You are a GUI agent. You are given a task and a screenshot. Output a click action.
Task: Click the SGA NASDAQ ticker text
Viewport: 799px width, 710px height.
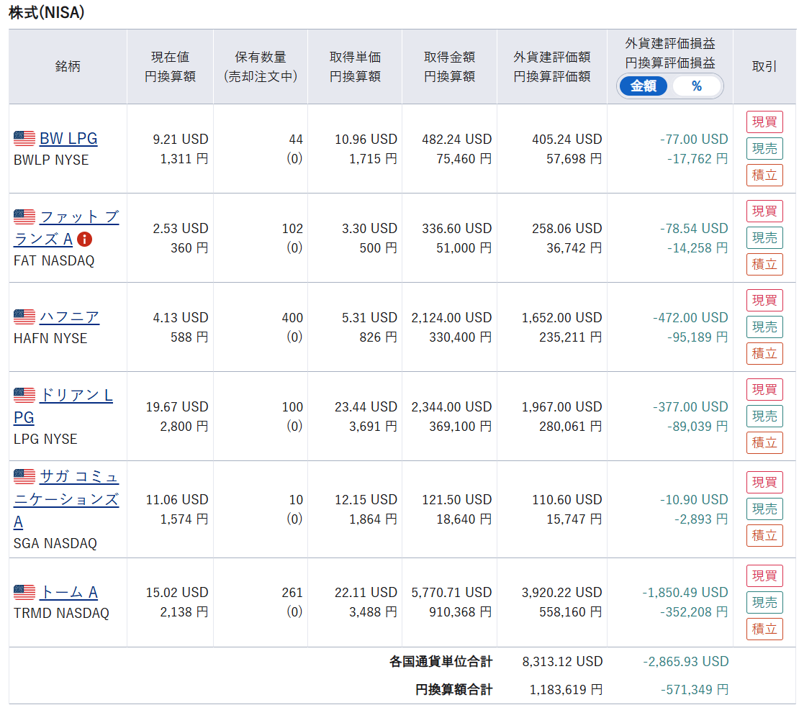click(55, 543)
